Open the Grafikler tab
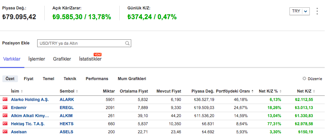 (62, 59)
